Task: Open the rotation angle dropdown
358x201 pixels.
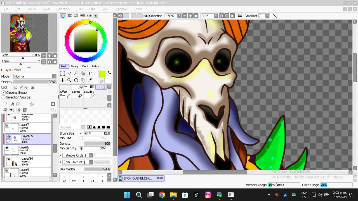Action: pos(216,16)
